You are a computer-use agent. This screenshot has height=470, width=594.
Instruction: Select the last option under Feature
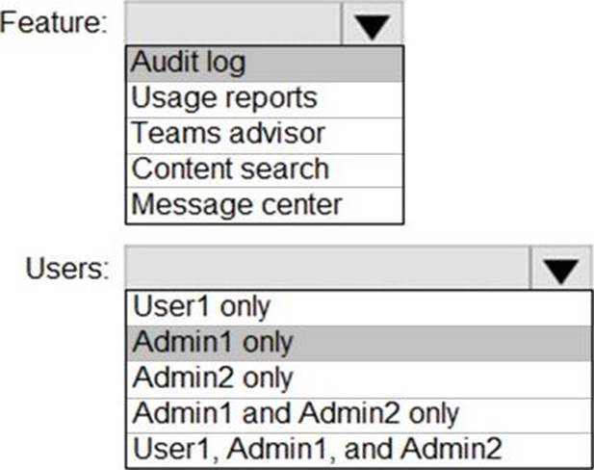264,205
